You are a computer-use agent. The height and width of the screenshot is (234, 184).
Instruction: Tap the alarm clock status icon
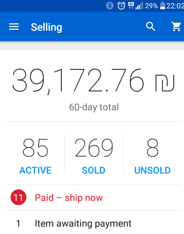tap(121, 6)
